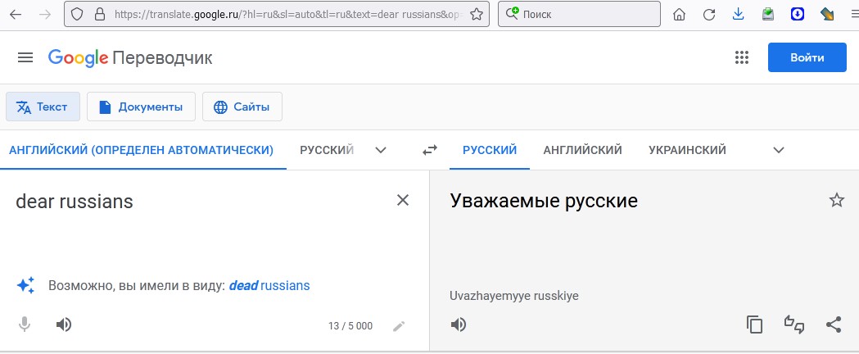
Task: Copy the translation to clipboard
Action: [754, 325]
